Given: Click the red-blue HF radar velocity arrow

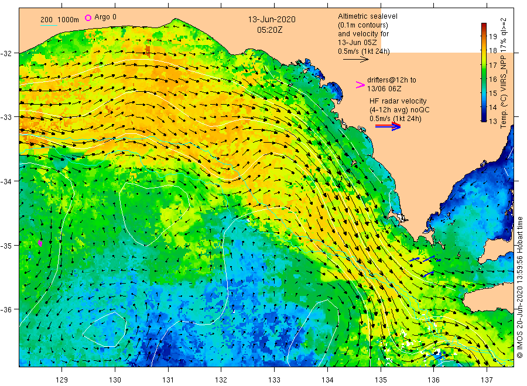Looking at the screenshot, I should 388,126.
